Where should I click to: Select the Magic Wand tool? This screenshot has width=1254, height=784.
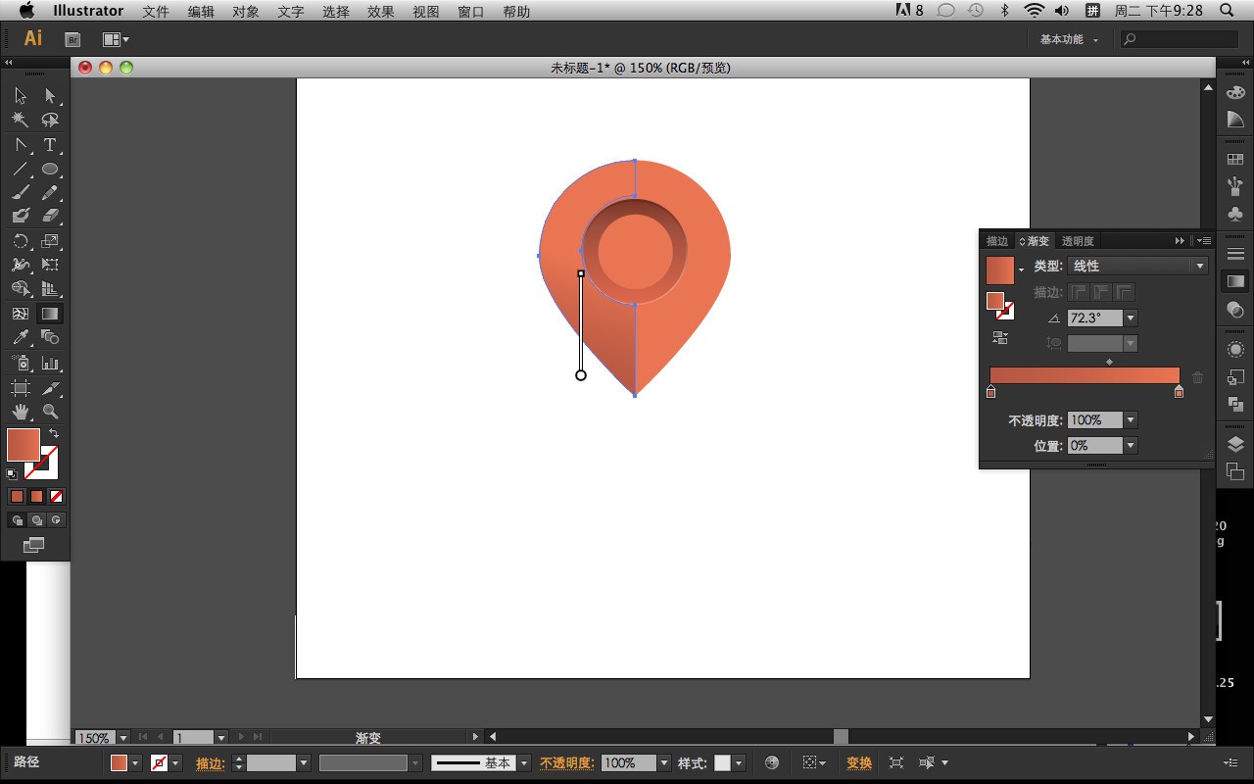pyautogui.click(x=21, y=120)
